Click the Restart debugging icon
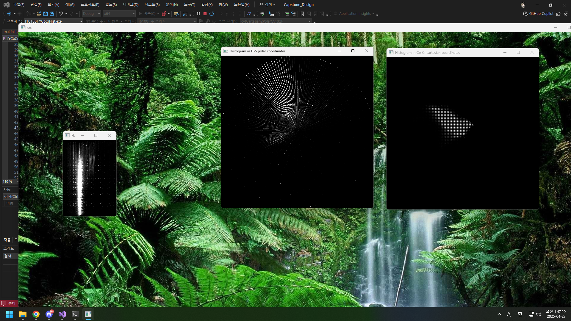Image resolution: width=571 pixels, height=321 pixels. pos(212,14)
